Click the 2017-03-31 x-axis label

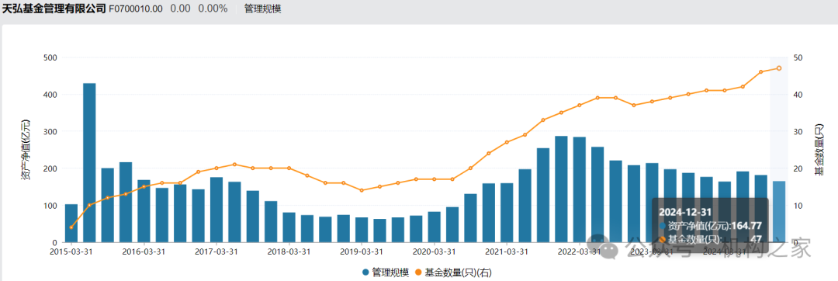coord(216,251)
